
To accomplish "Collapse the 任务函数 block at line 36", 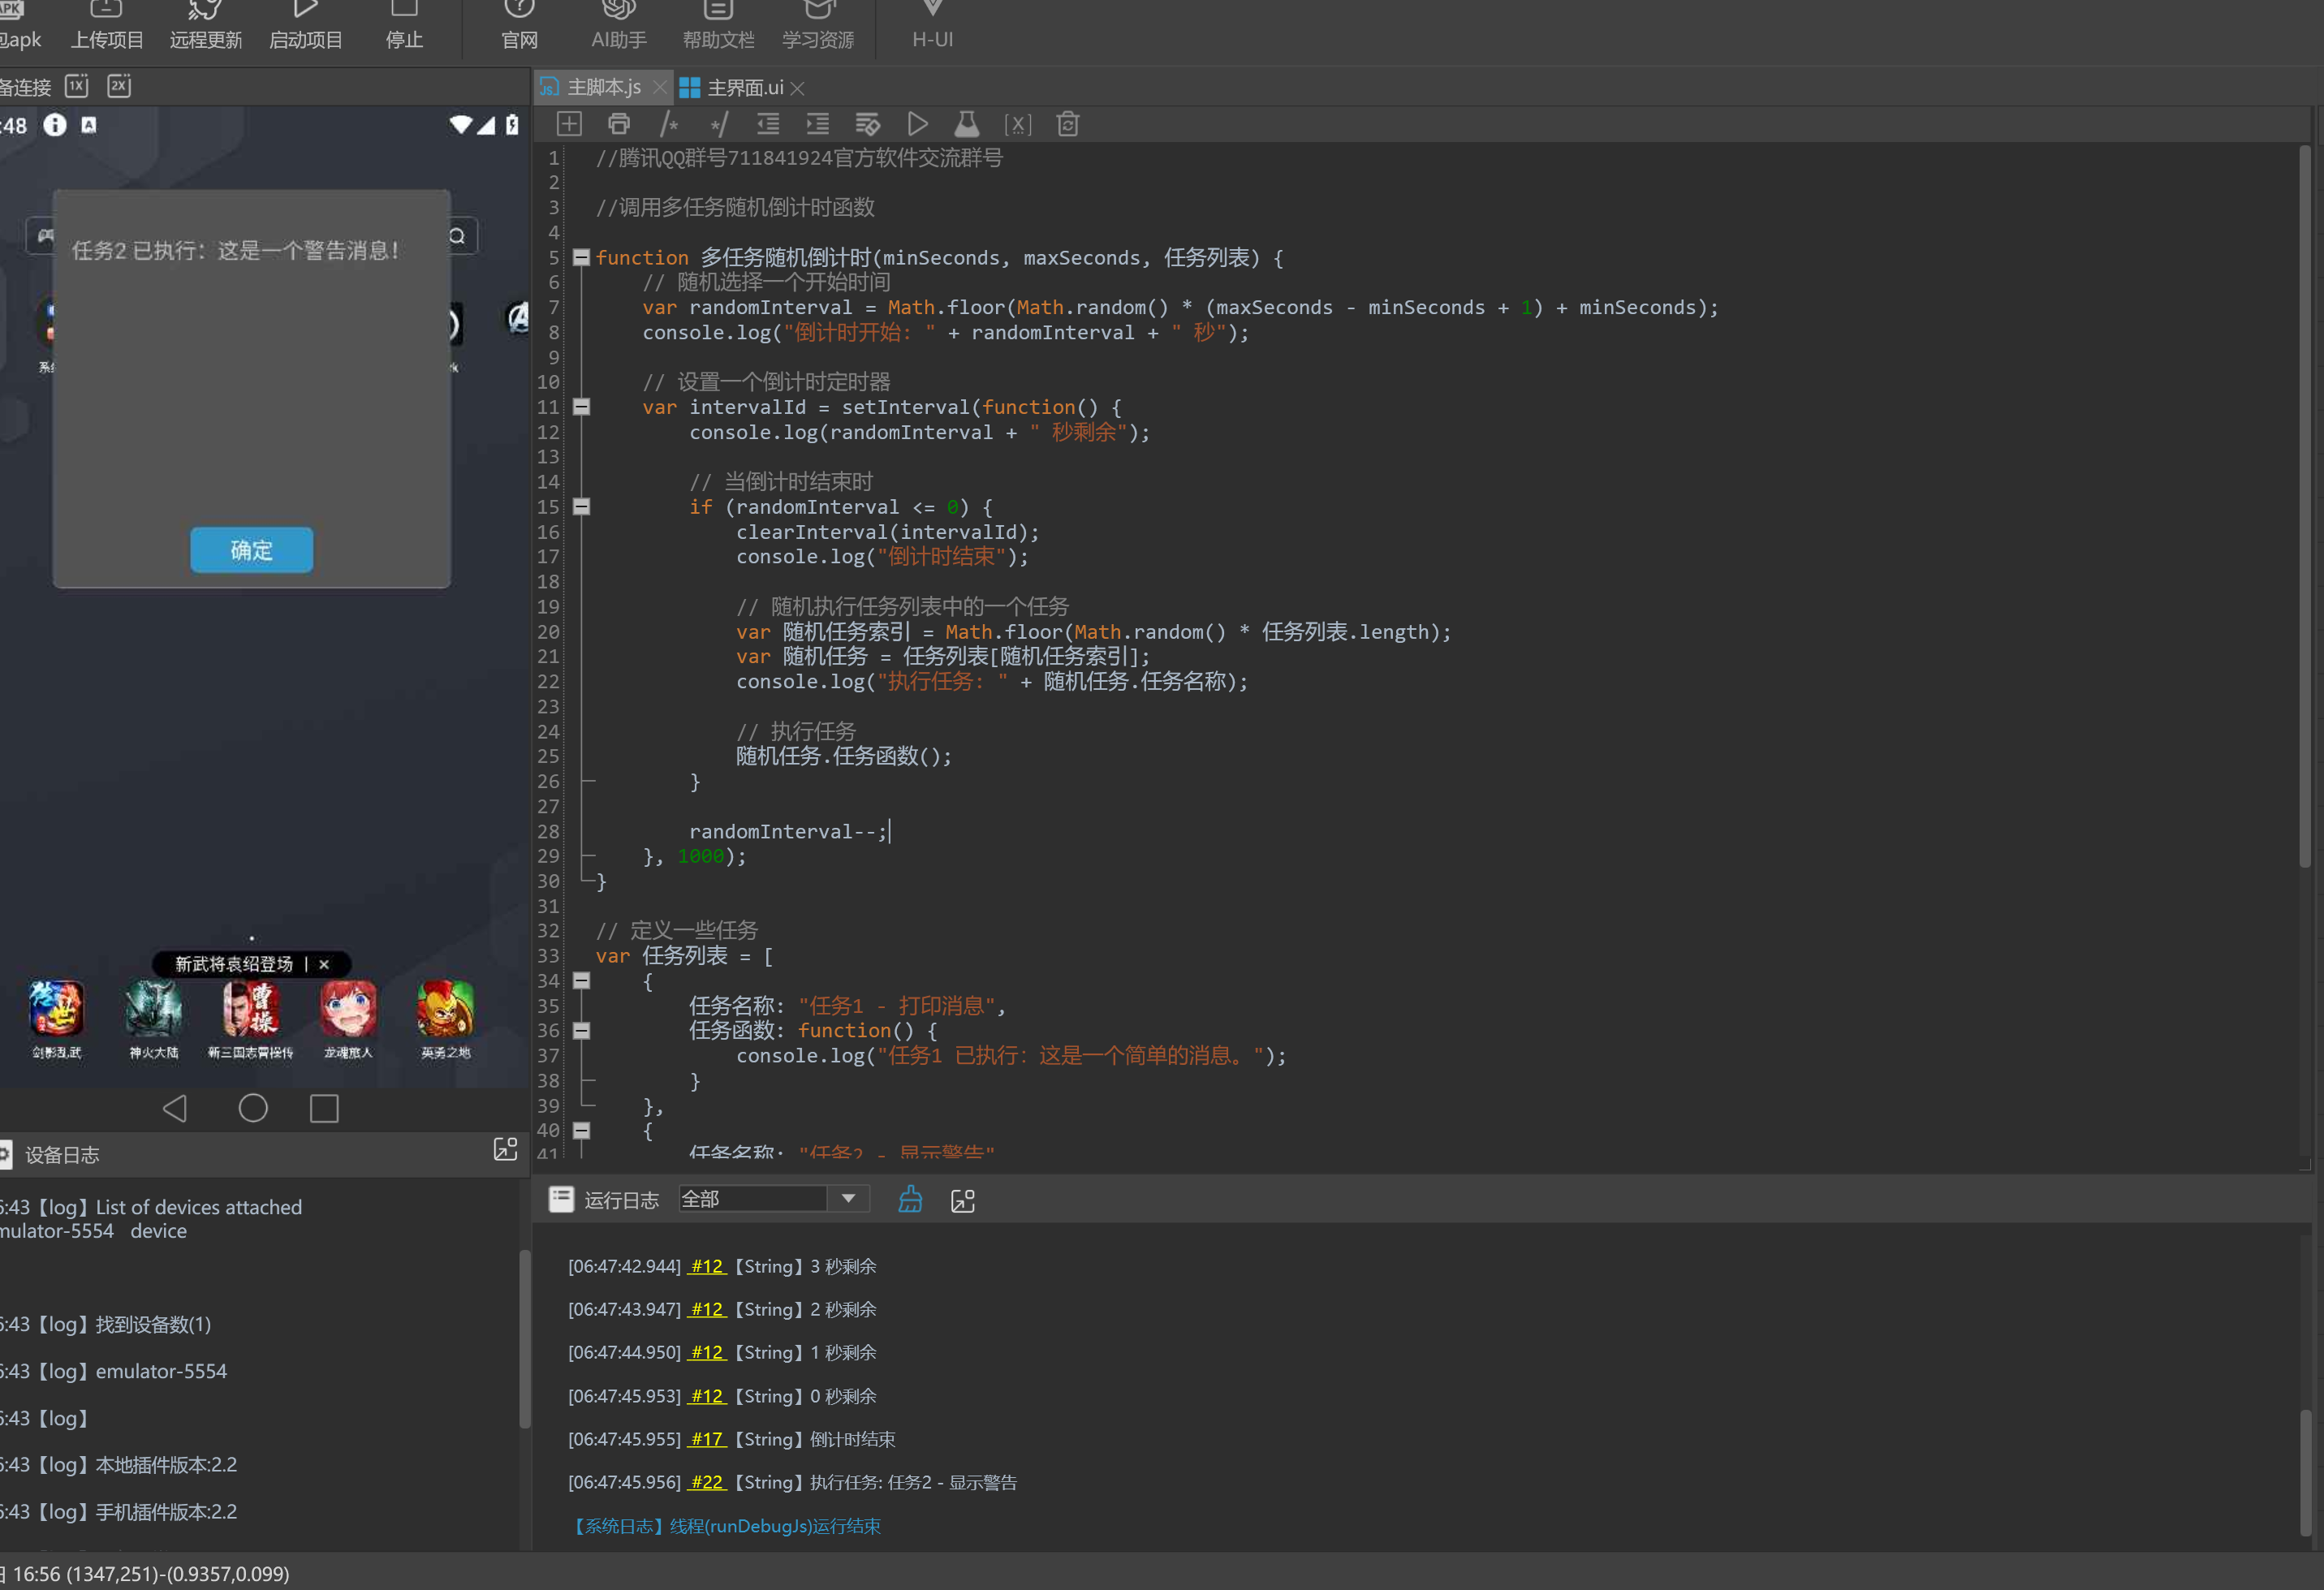I will coord(581,1031).
